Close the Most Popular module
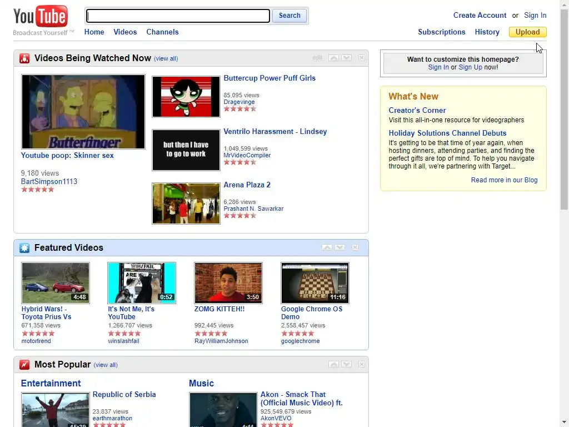Screen dimensions: 569x427 pyautogui.click(x=361, y=364)
